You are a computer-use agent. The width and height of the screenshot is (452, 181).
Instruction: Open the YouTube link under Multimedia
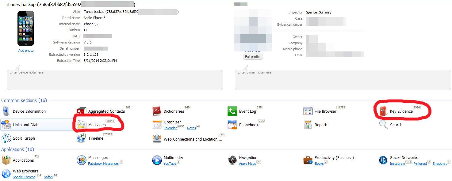170,164
